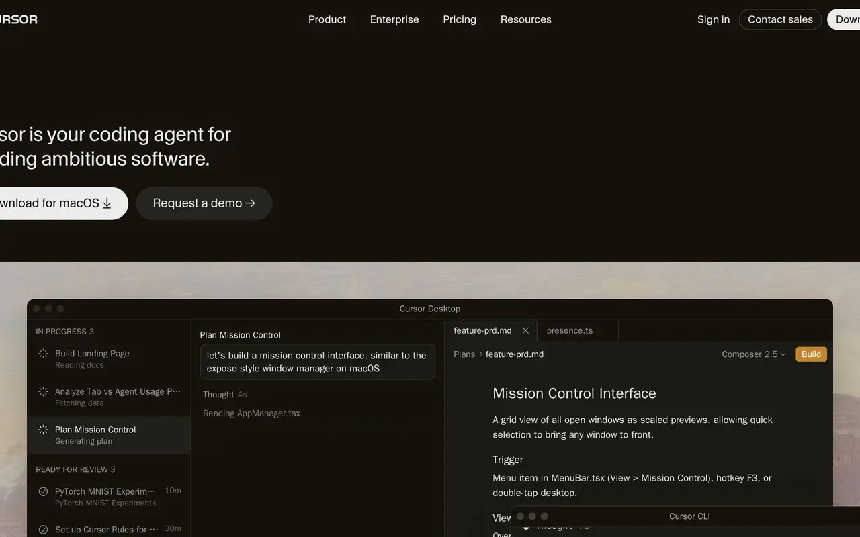Click the Request a demo button
The width and height of the screenshot is (860, 537).
click(x=204, y=203)
